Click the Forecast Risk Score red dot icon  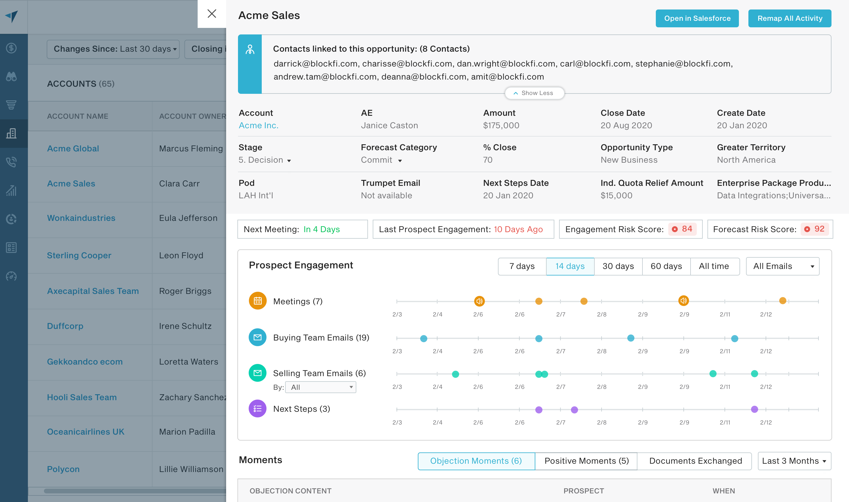click(x=807, y=229)
